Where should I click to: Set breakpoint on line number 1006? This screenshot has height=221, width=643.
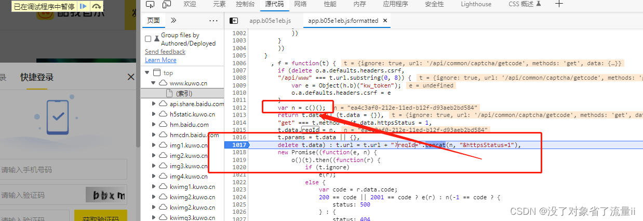tap(239, 63)
